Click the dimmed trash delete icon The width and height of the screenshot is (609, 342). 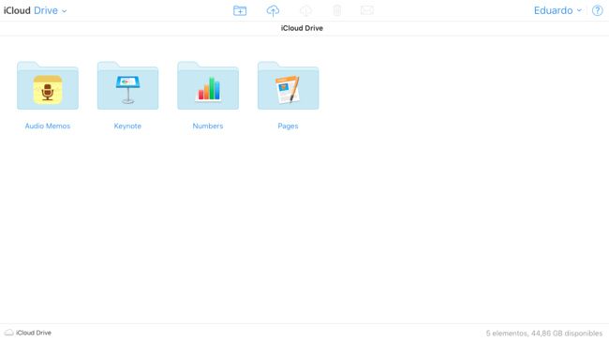337,10
